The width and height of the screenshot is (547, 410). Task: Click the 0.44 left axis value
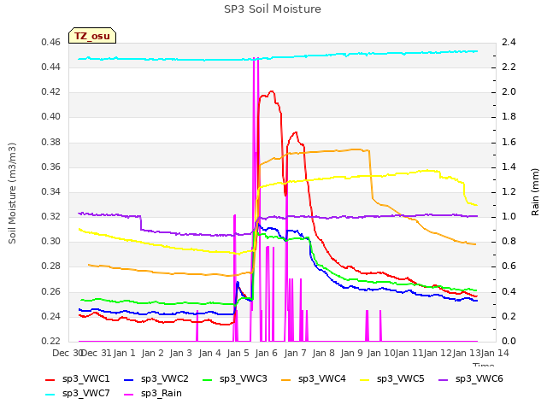point(51,67)
